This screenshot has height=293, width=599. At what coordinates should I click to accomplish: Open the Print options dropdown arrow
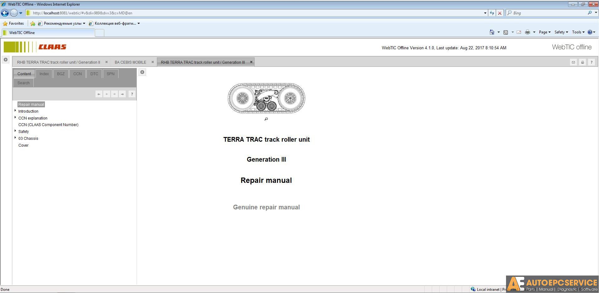534,32
